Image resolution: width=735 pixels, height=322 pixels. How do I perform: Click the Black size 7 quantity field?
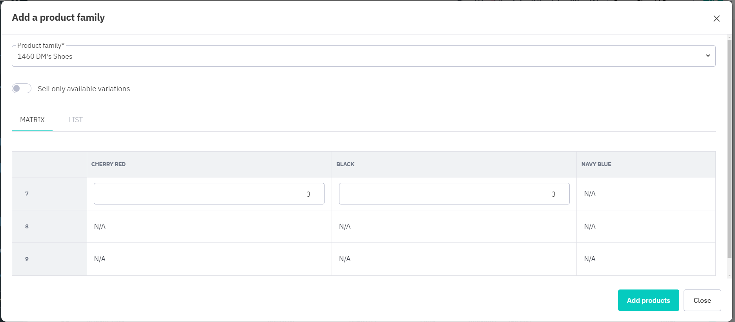click(454, 194)
